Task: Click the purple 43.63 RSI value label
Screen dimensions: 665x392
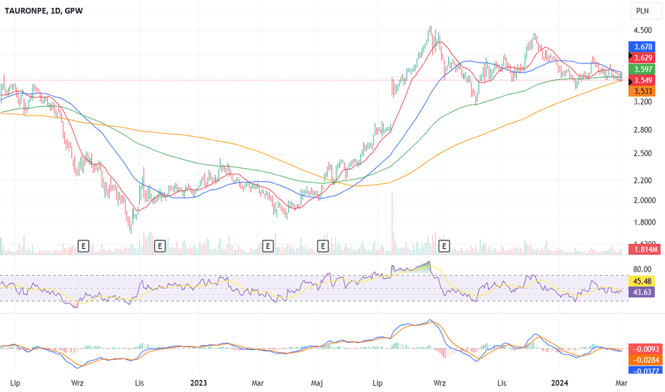Action: [642, 292]
